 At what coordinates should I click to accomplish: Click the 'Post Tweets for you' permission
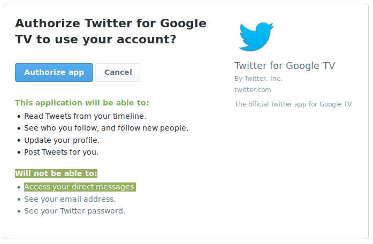click(61, 152)
